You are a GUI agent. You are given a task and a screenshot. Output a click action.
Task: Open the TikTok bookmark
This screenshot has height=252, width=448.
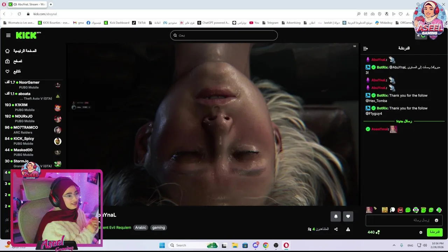(x=139, y=23)
